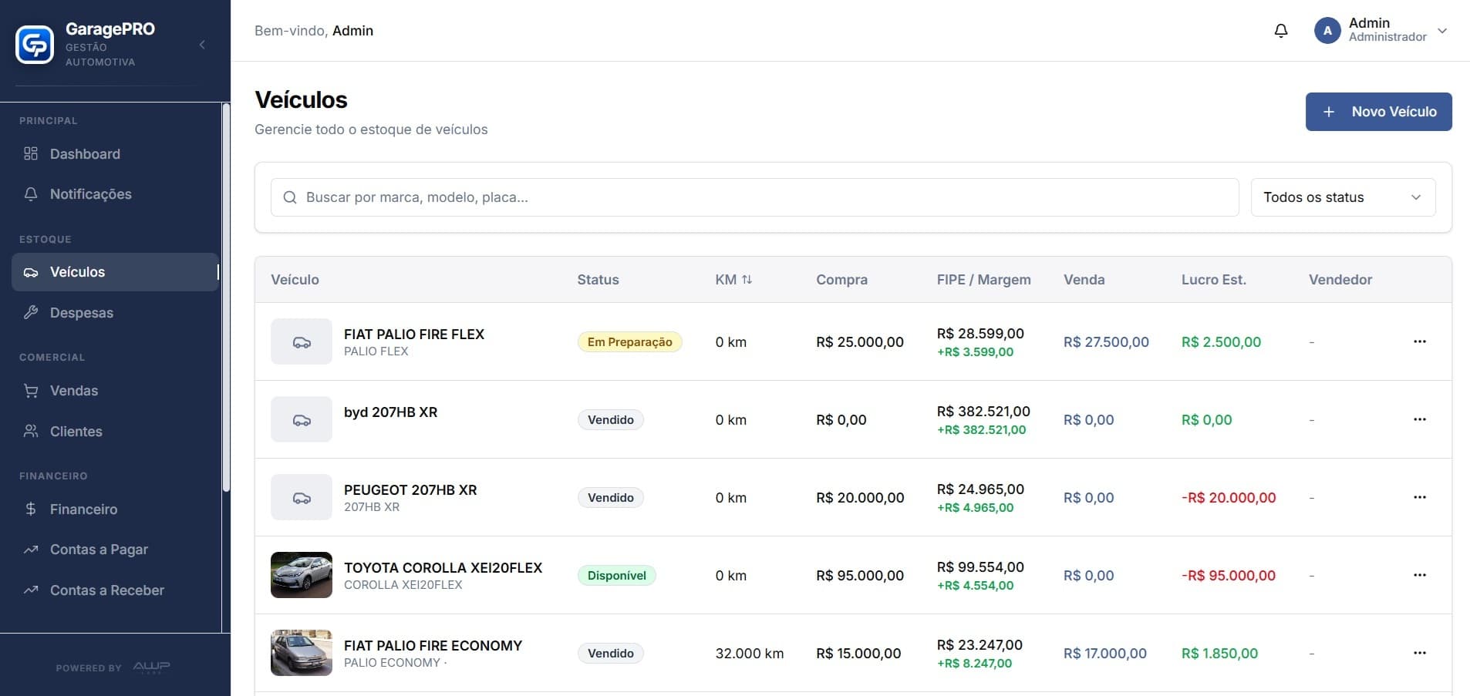Screen dimensions: 1470x696
Task: Click the Clientes people icon
Action: 31,431
